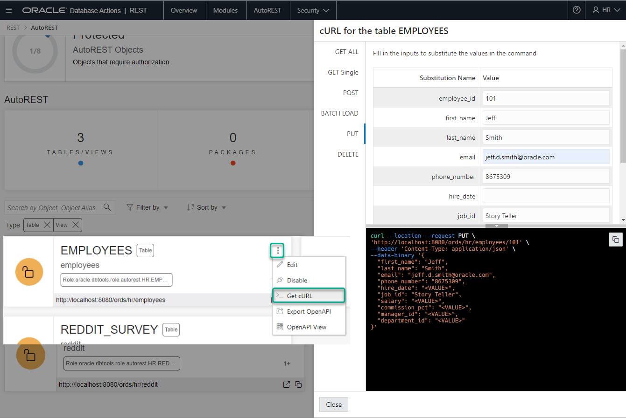Edit the last_name value field
Screen dimensions: 626x418
click(546, 137)
